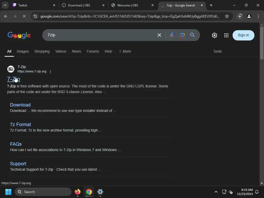Click the muted volume tray icon
The height and width of the screenshot is (198, 264).
pos(231,192)
